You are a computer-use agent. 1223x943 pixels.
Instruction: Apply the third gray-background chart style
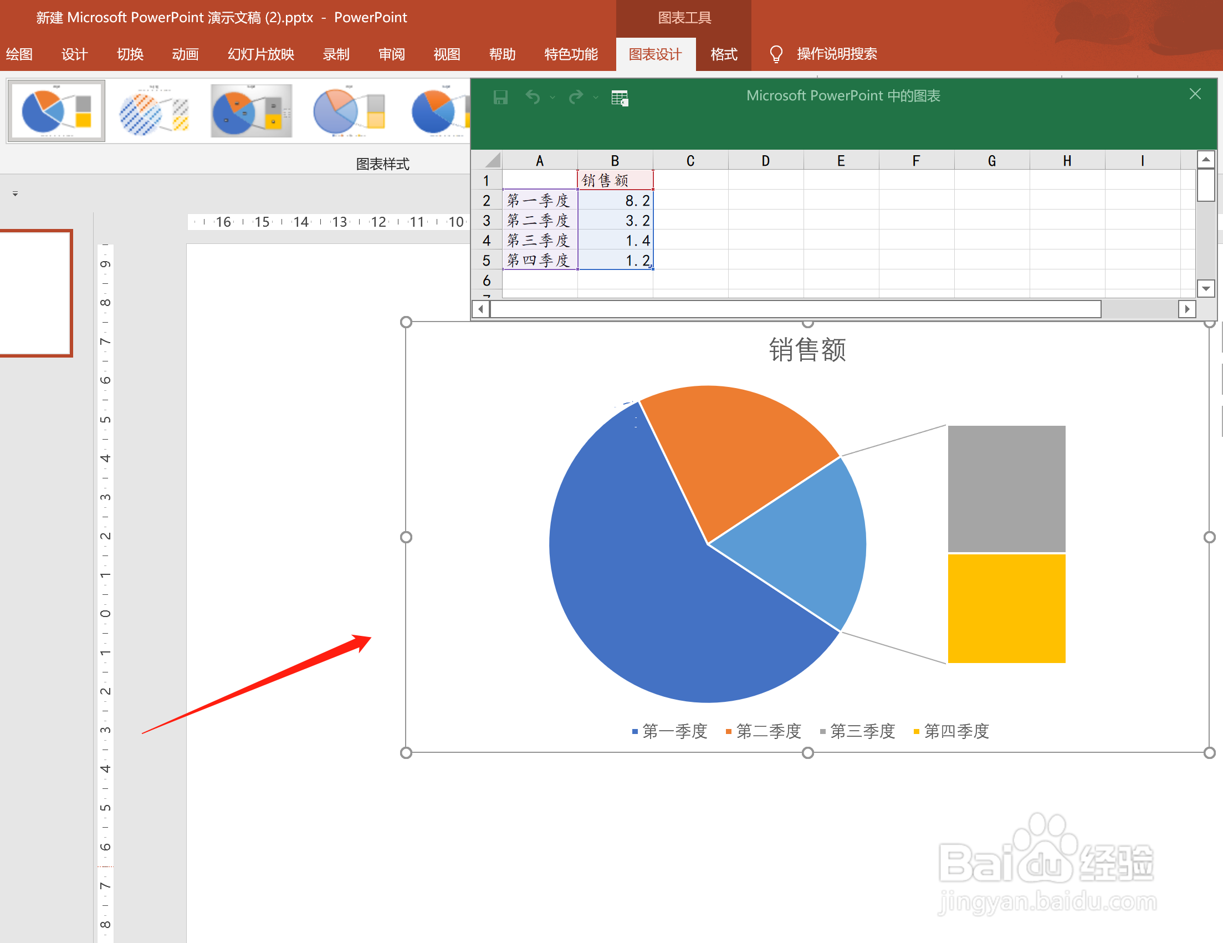tap(252, 111)
